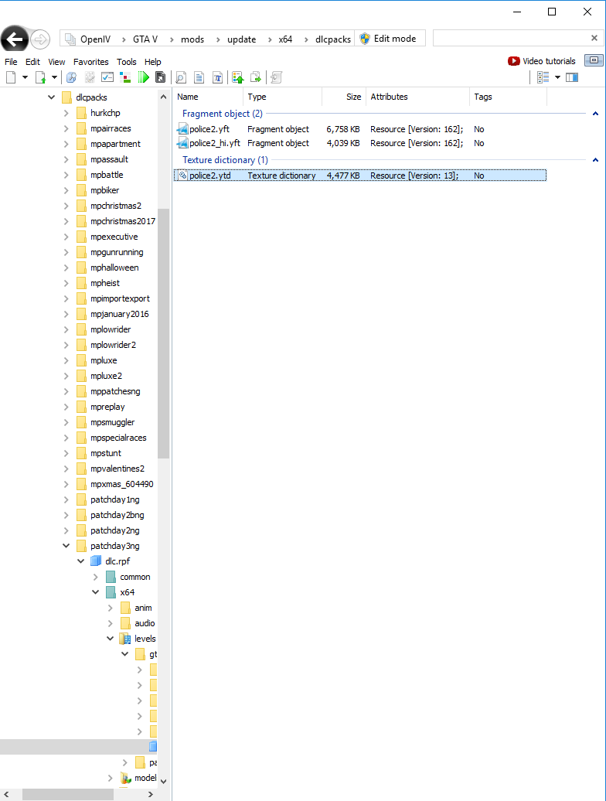Sort by the Size column header
This screenshot has width=606, height=801.
(x=342, y=97)
